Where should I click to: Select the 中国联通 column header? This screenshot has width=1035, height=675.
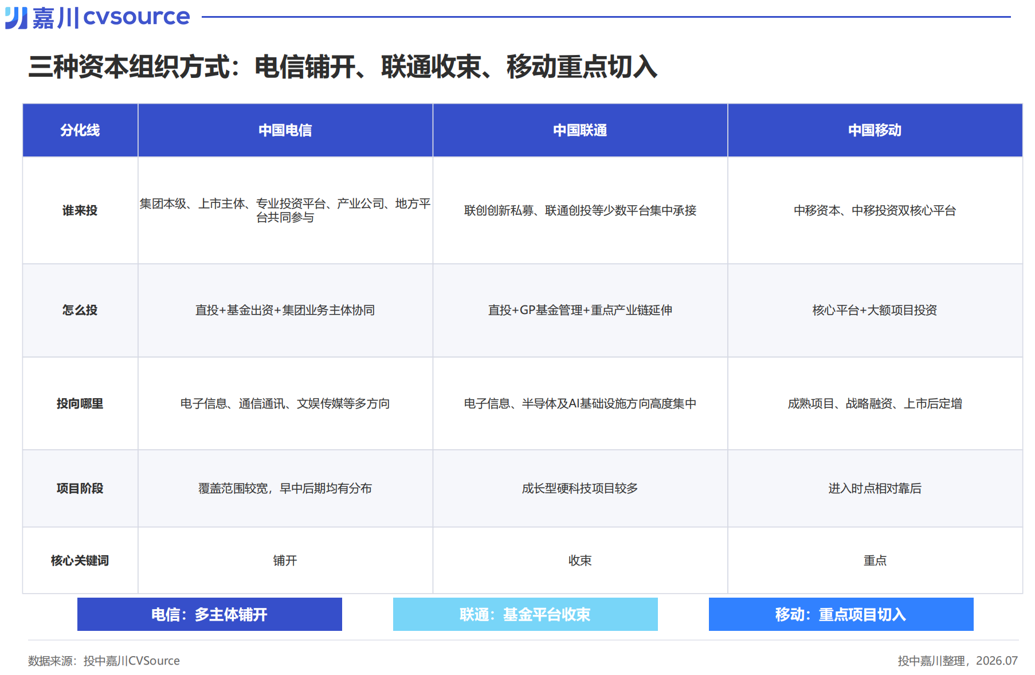pos(580,130)
